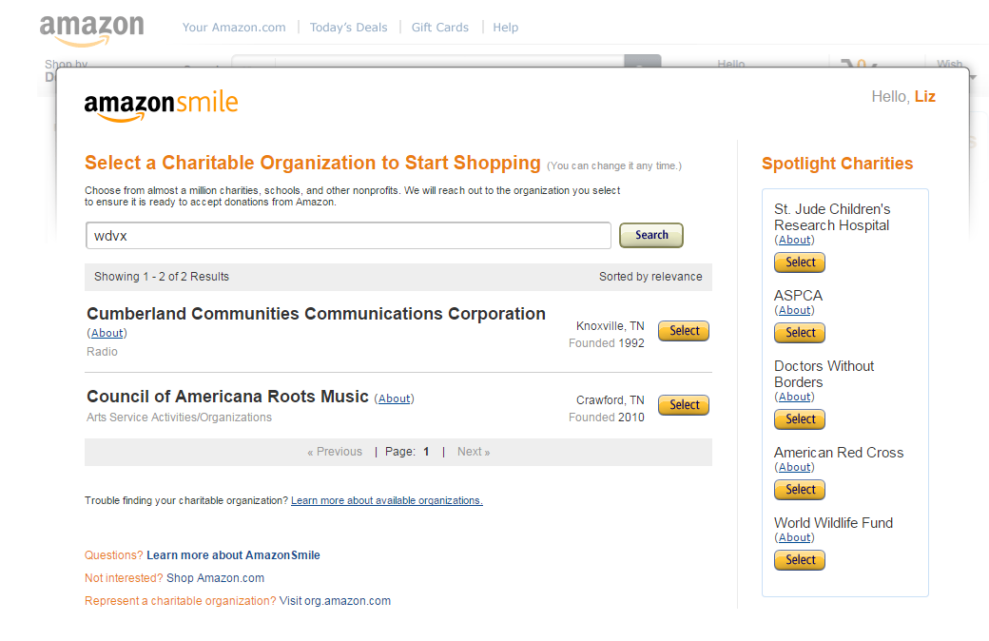Click the Search button

651,235
